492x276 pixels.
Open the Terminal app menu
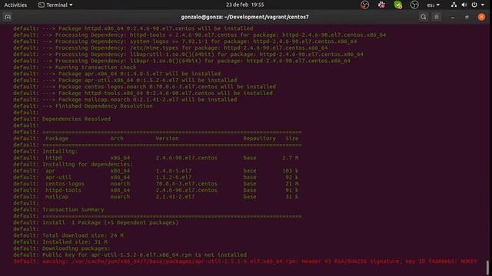point(55,5)
